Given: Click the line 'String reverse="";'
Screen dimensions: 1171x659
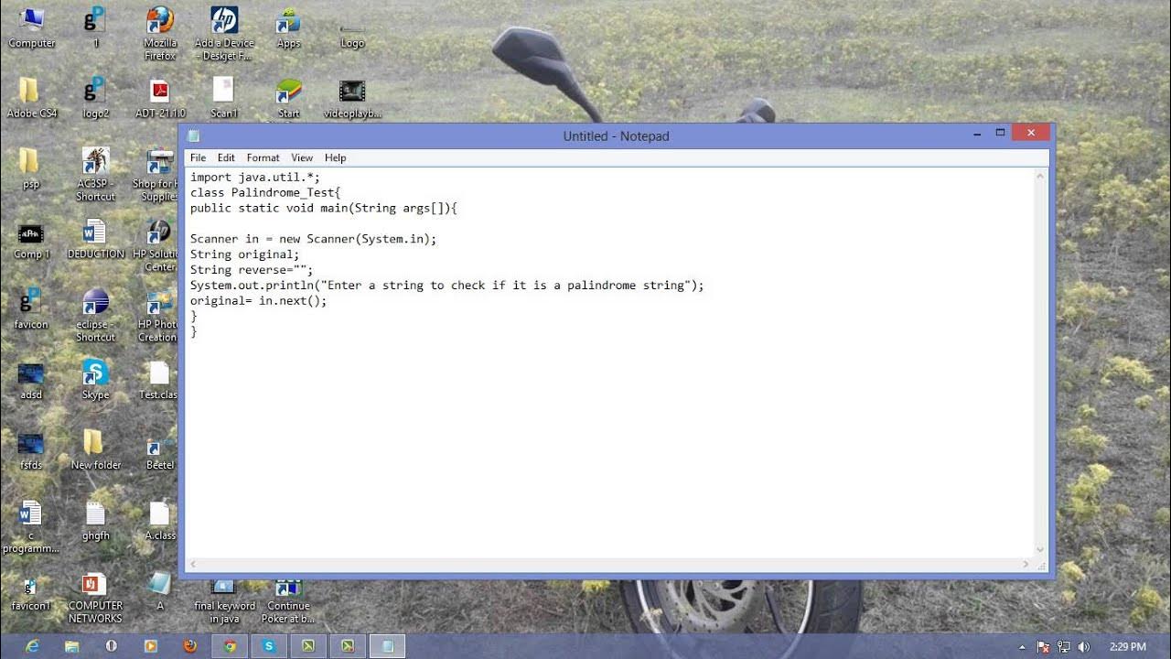Looking at the screenshot, I should (252, 270).
